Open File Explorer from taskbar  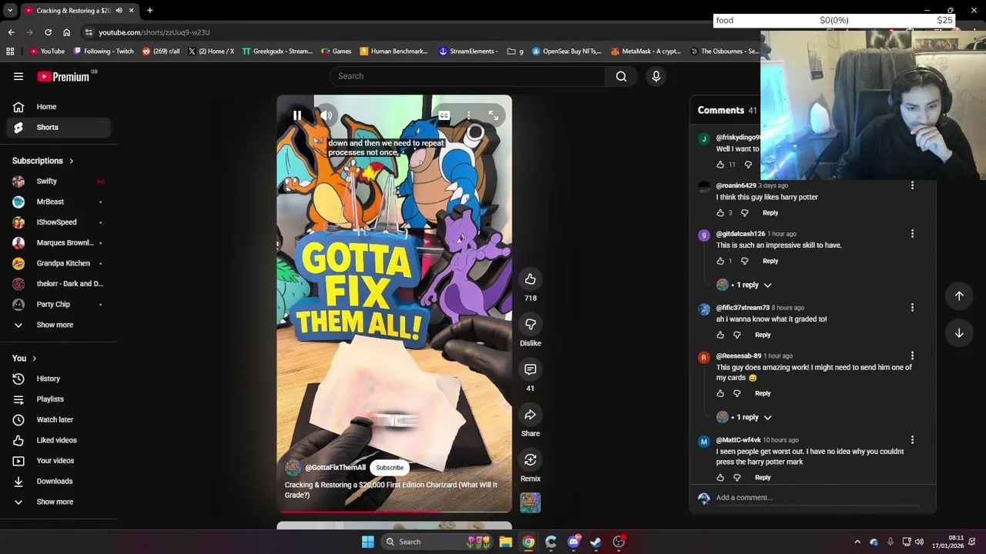(x=505, y=542)
